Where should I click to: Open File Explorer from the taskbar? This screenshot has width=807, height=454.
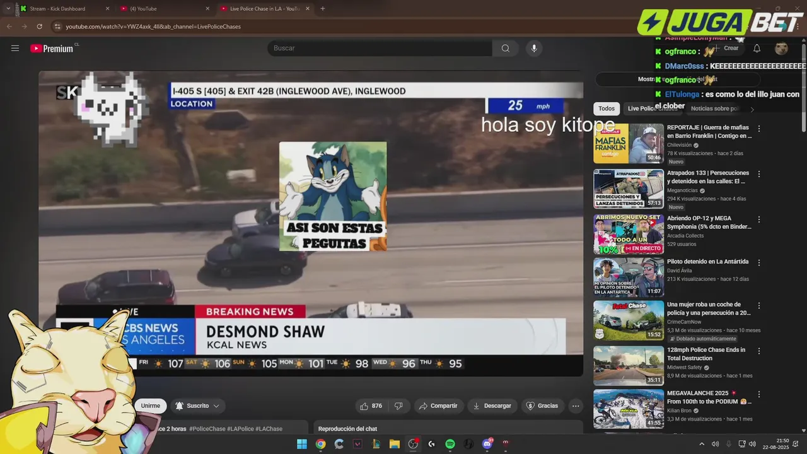pyautogui.click(x=394, y=444)
